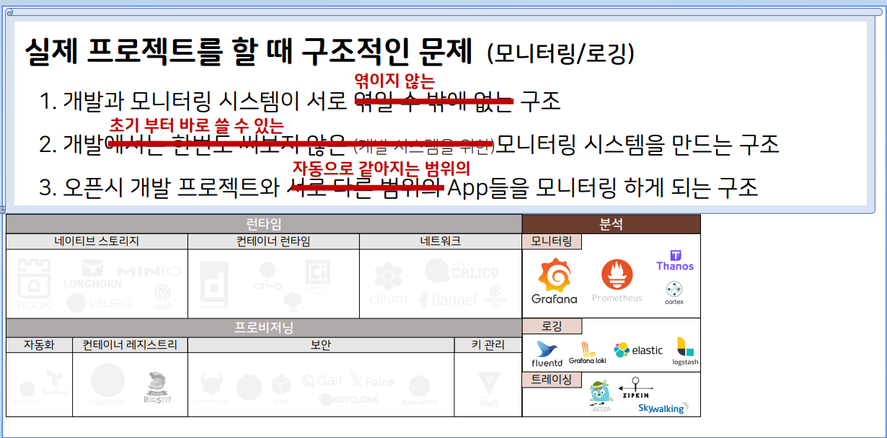This screenshot has height=438, width=887.
Task: Click the faded Docker Registry logo
Action: (x=157, y=388)
